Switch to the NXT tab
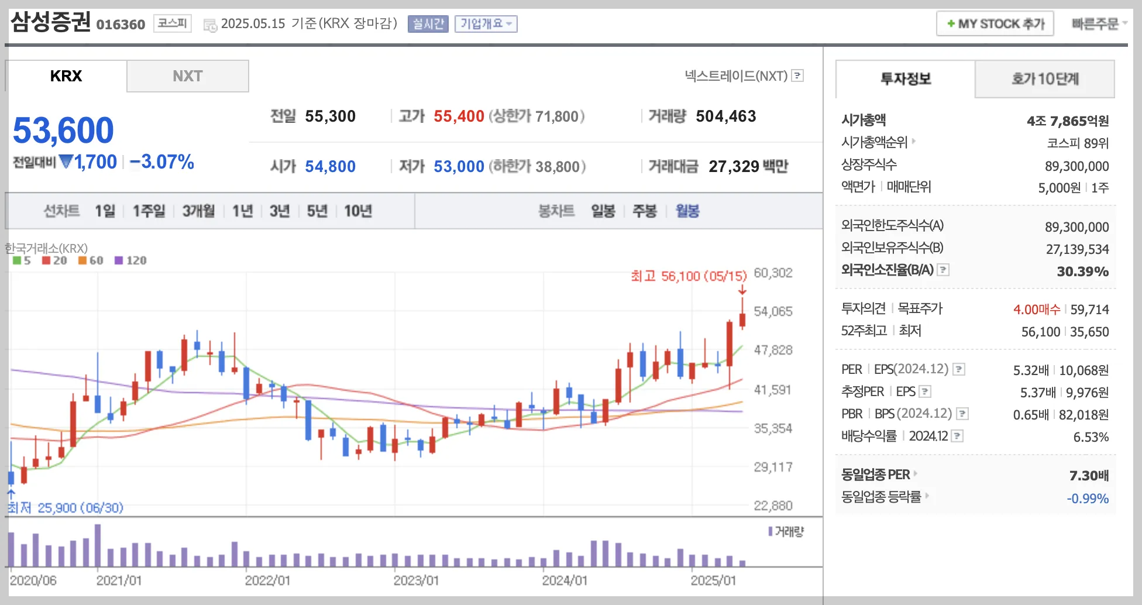The height and width of the screenshot is (605, 1142). pos(188,76)
